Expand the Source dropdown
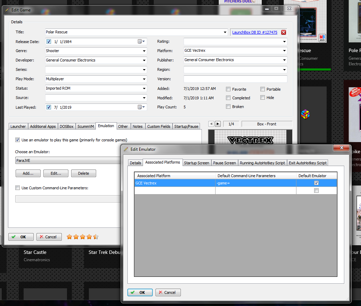 [144, 98]
